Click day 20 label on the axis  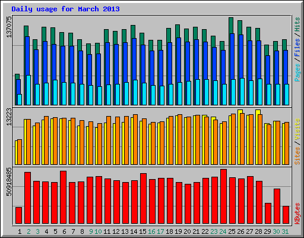[187, 231]
